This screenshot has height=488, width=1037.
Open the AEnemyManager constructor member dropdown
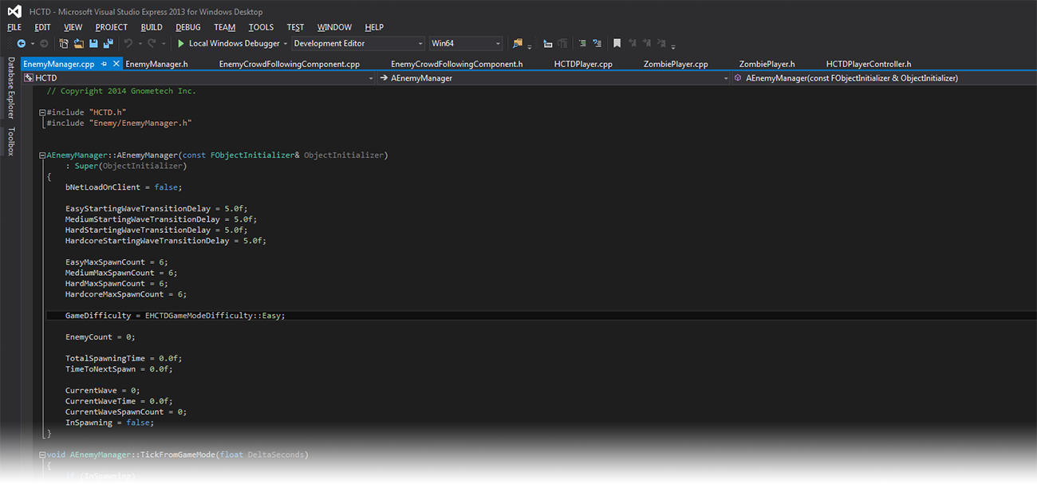[883, 78]
